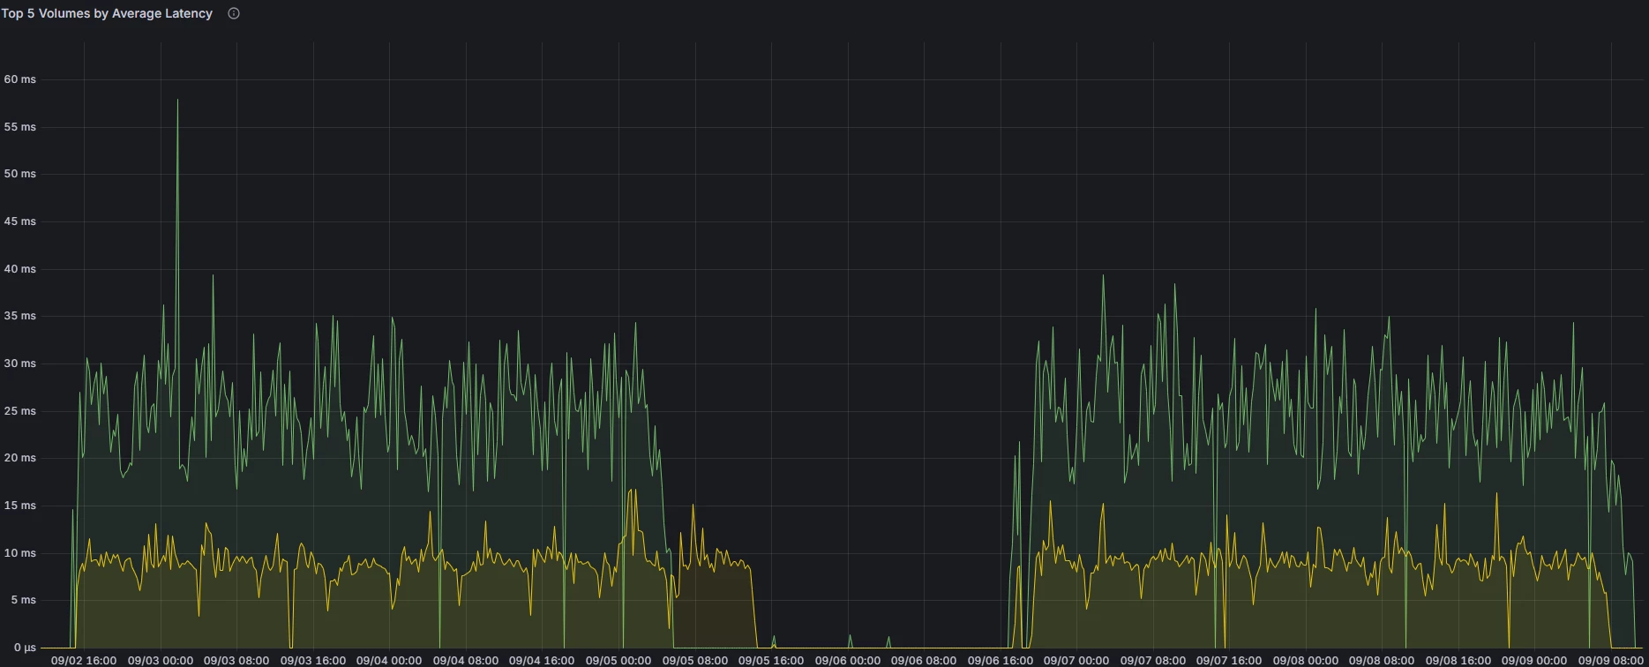This screenshot has width=1649, height=667.
Task: Click the "35 ms" y-axis label
Action: (x=20, y=316)
